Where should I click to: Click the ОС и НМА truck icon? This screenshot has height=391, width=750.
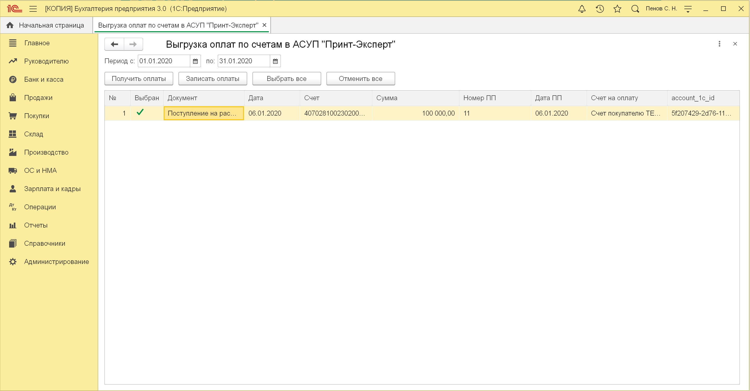13,171
